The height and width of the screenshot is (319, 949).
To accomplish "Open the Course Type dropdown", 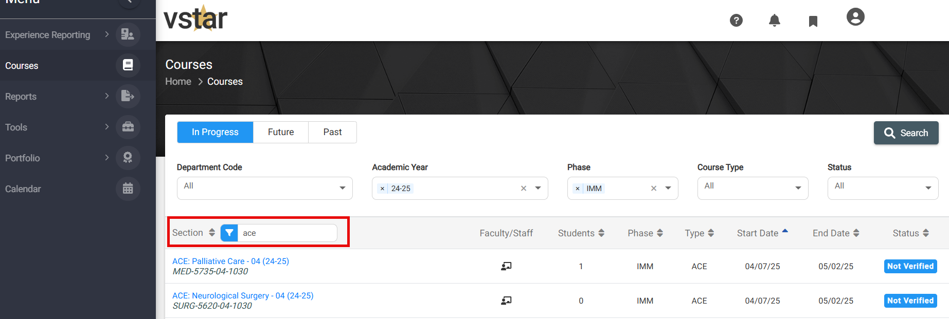I will click(x=753, y=188).
